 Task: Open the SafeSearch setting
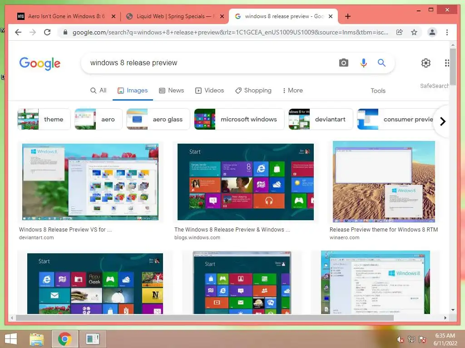(434, 86)
